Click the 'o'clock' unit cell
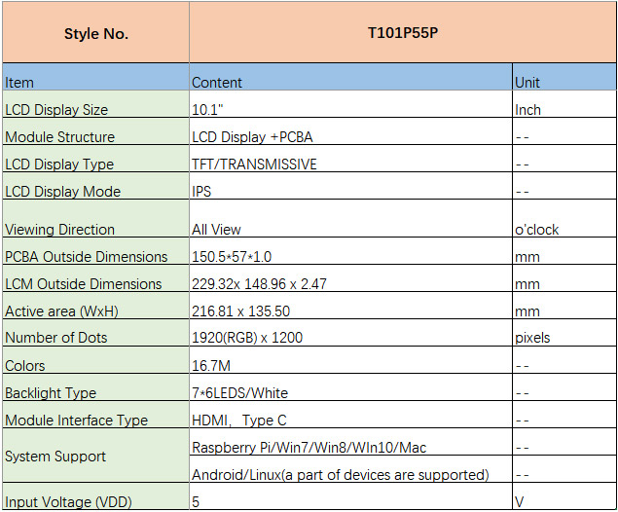Screen dimensions: 618x512 point(537,230)
